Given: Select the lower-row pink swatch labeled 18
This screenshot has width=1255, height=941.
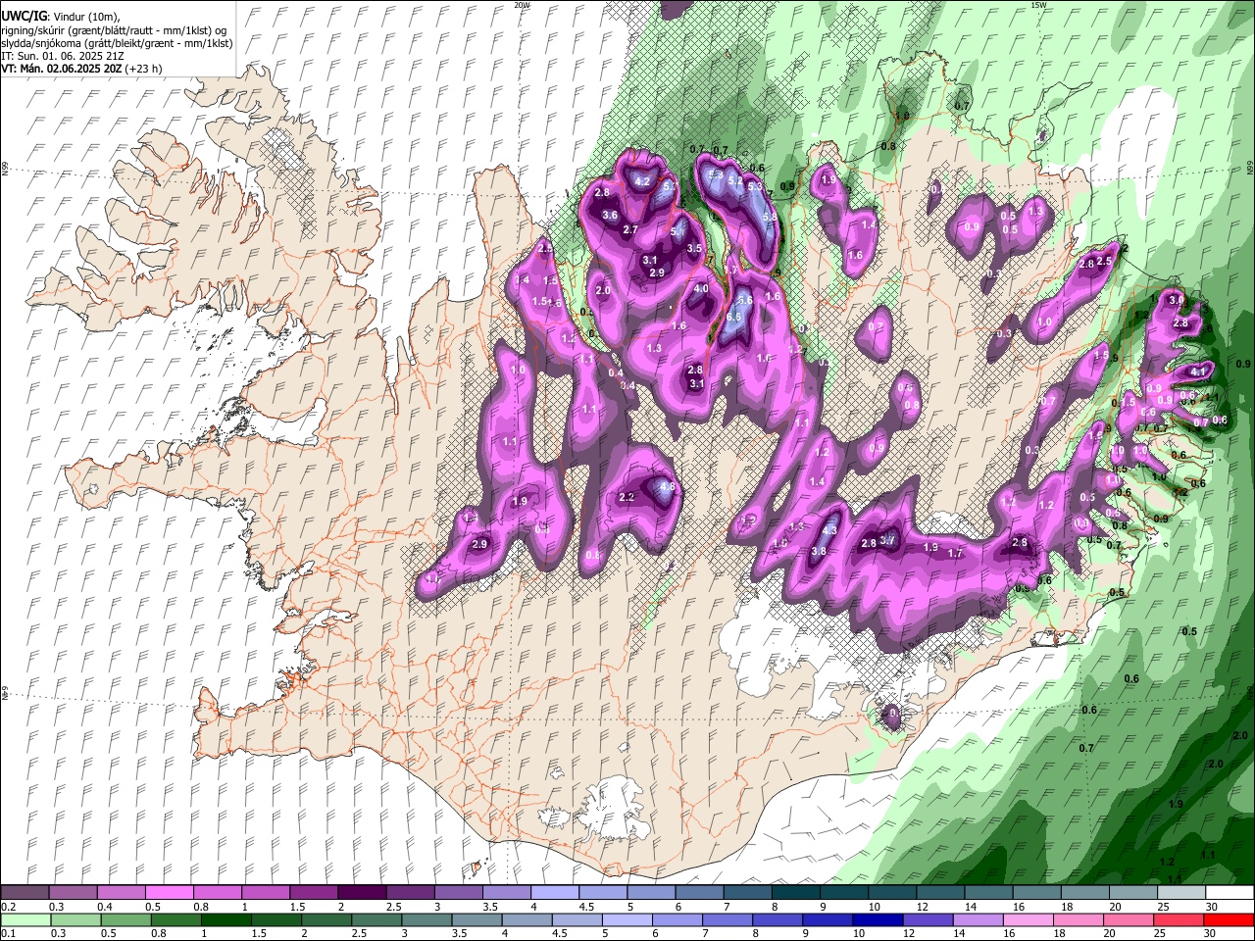Looking at the screenshot, I should pyautogui.click(x=1078, y=919).
